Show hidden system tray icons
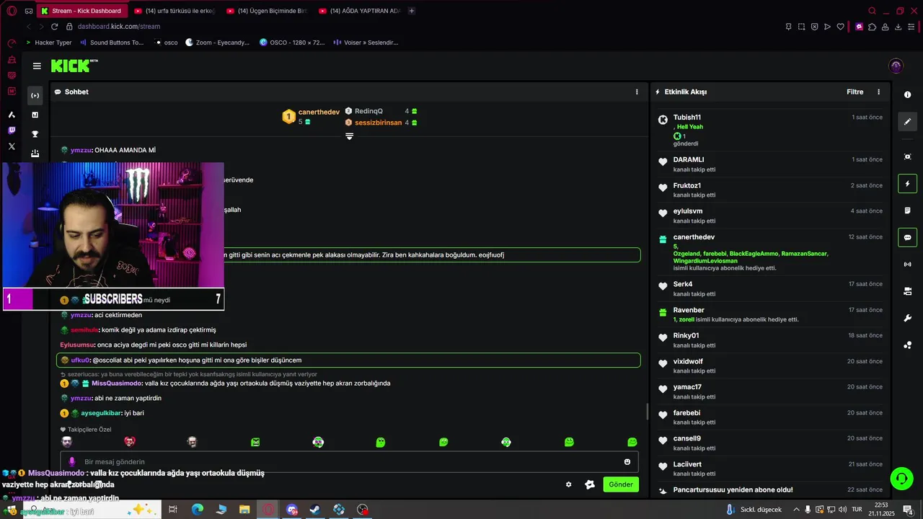923x519 pixels. pyautogui.click(x=797, y=510)
